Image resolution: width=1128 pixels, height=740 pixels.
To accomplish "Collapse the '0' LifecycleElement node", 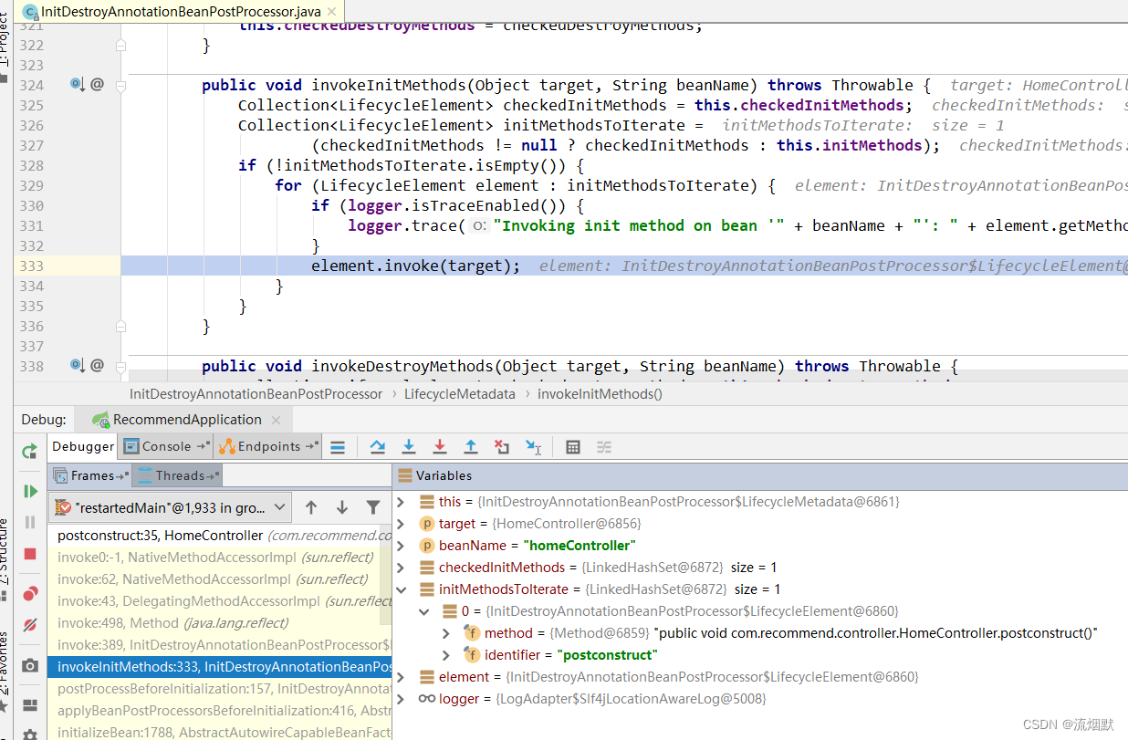I will (424, 611).
